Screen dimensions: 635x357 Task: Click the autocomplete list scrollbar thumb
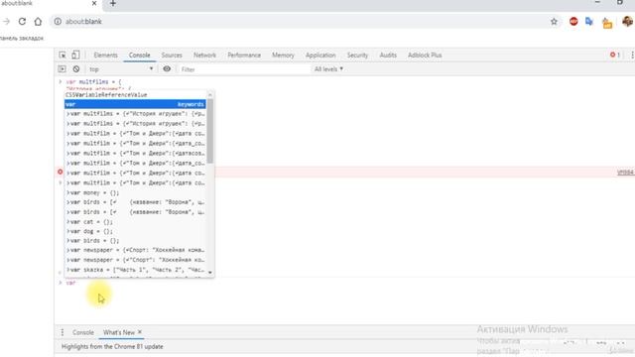[x=210, y=132]
